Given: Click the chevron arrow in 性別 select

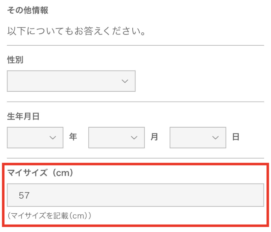Looking at the screenshot, I should click(x=125, y=81).
